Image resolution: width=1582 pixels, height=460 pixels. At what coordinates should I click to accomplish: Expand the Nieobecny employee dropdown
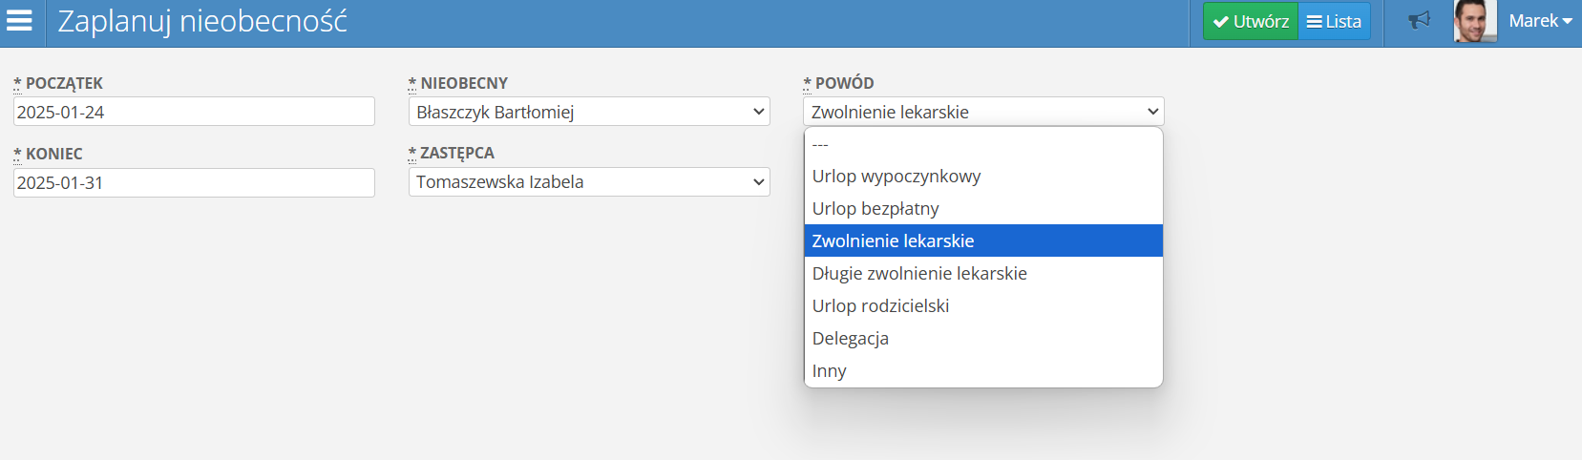click(589, 112)
